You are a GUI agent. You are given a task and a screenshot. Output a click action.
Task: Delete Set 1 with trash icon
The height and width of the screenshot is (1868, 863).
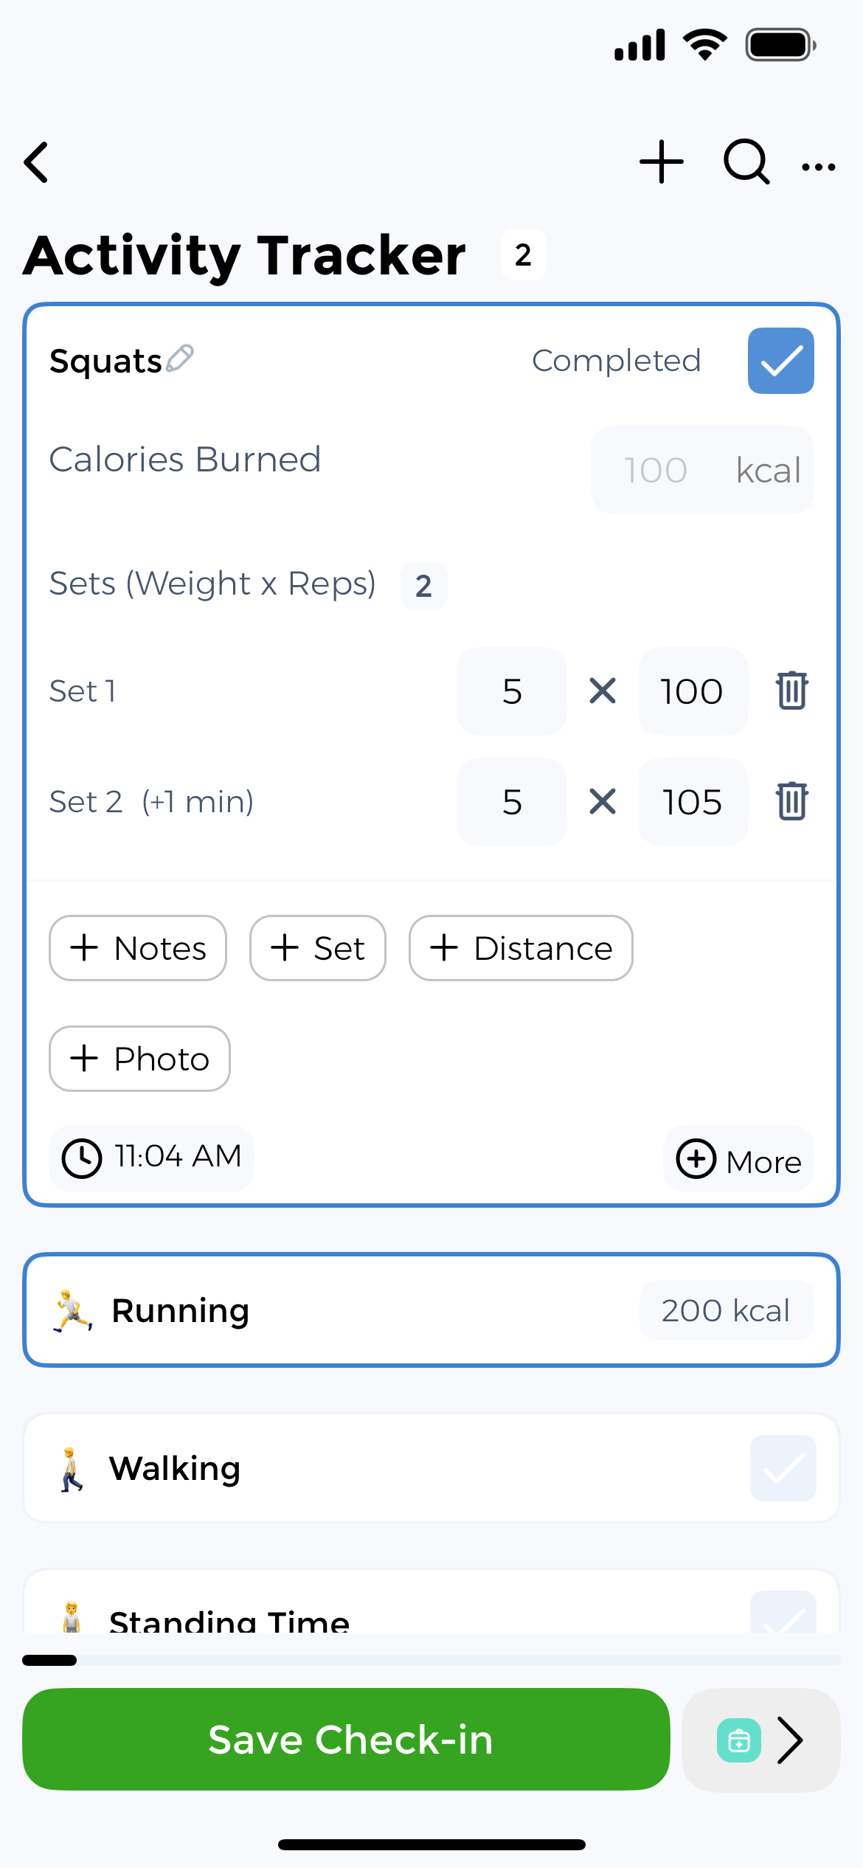coord(791,691)
